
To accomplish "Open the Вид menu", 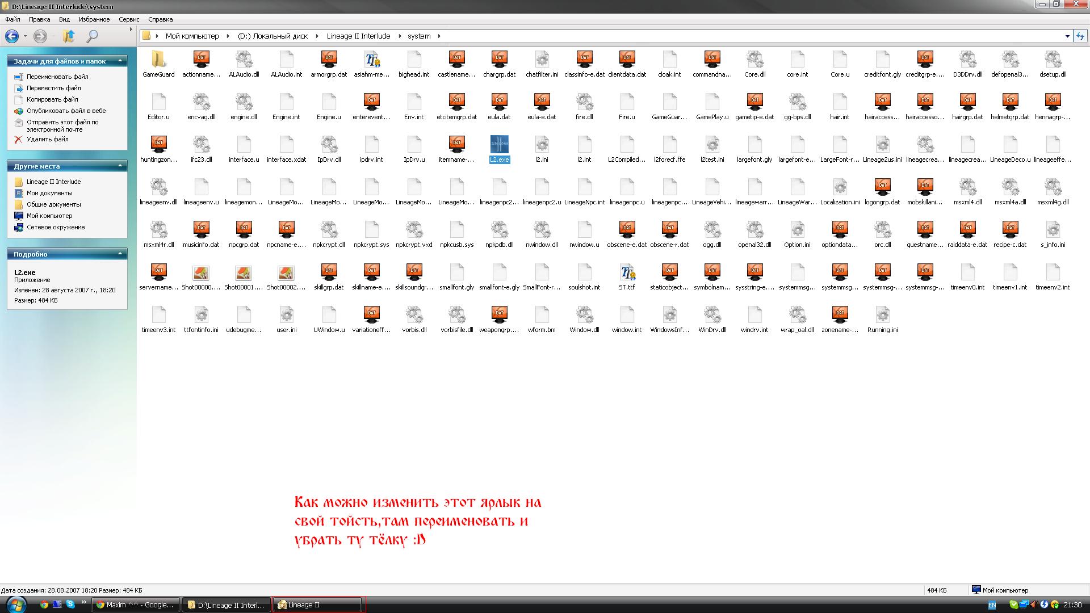I will tap(65, 19).
